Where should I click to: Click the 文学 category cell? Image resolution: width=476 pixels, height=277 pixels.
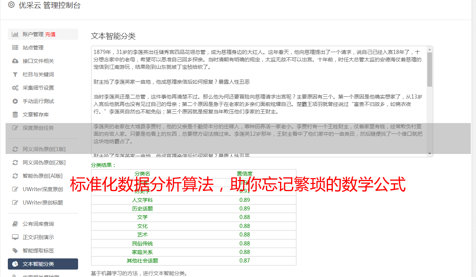click(x=142, y=217)
